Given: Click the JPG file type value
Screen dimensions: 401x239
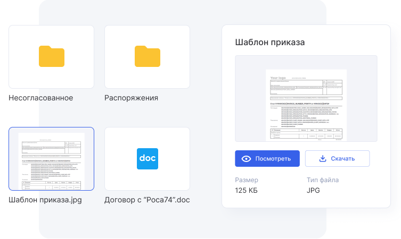Looking at the screenshot, I should [x=313, y=191].
